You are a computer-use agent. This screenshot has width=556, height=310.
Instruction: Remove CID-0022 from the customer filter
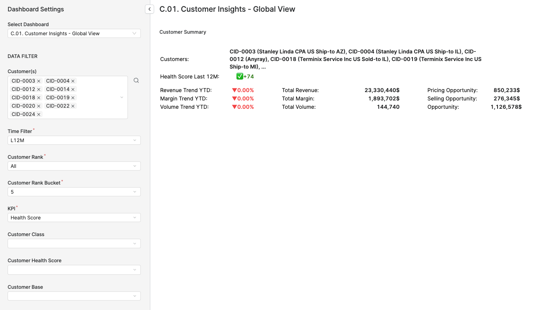pyautogui.click(x=73, y=106)
